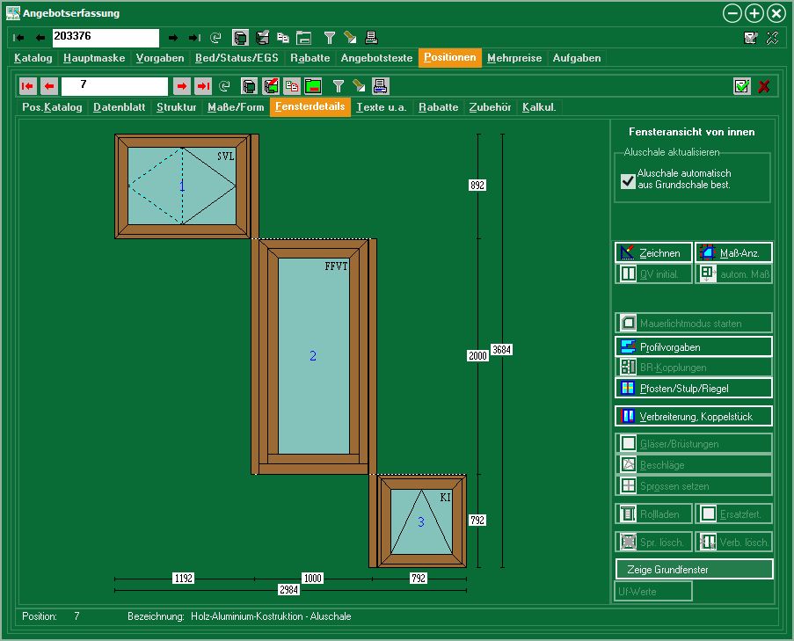Select window pane 1 labeled SVL
Image resolution: width=794 pixels, height=641 pixels.
(x=182, y=186)
